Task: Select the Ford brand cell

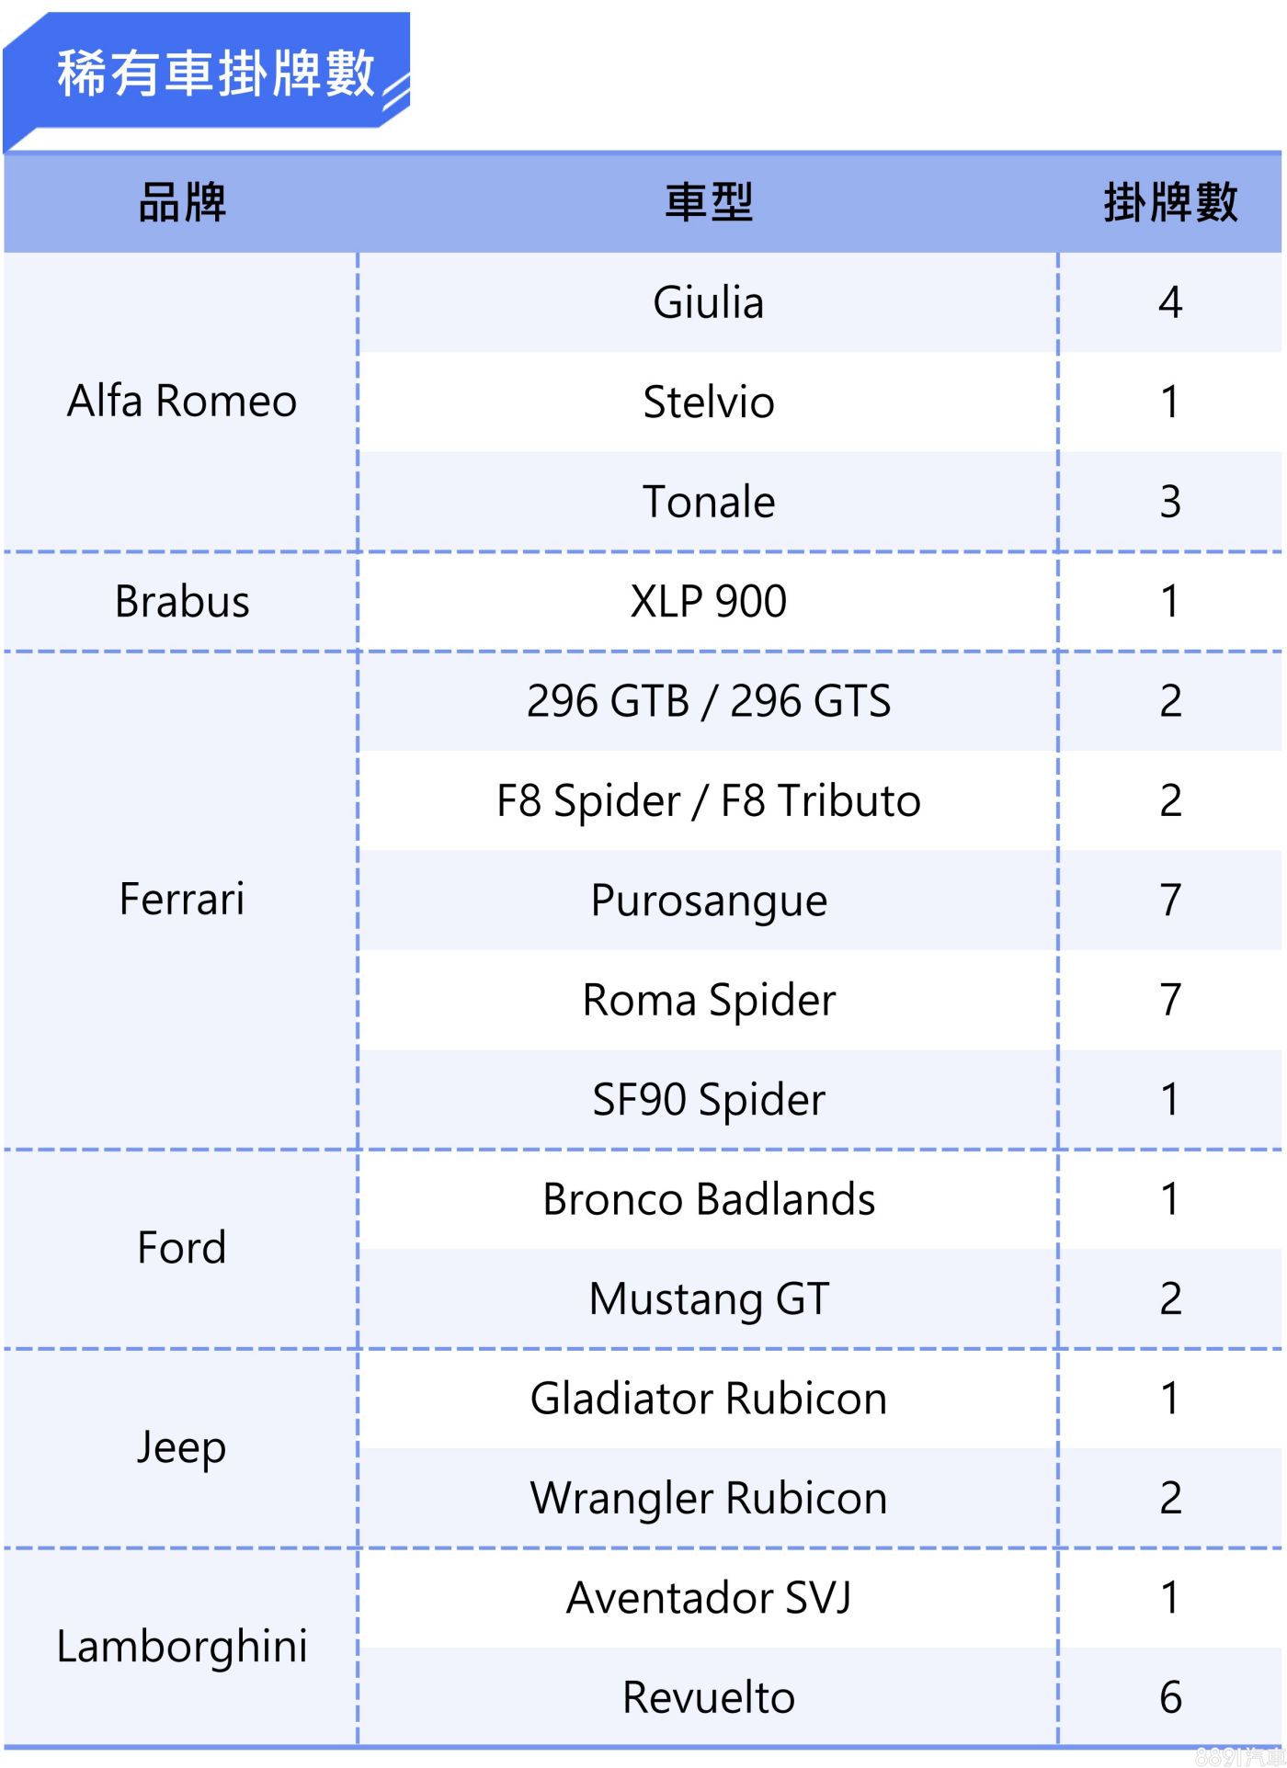Action: pyautogui.click(x=182, y=1248)
